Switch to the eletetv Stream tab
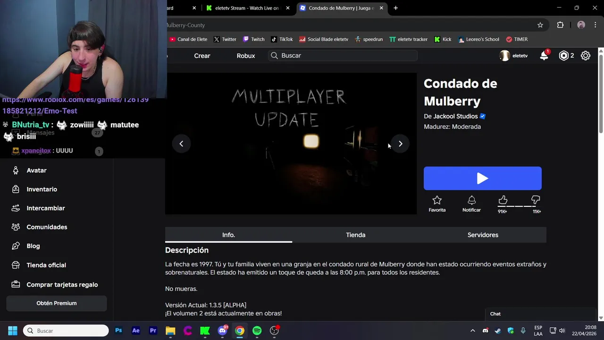This screenshot has height=340, width=604. click(248, 8)
